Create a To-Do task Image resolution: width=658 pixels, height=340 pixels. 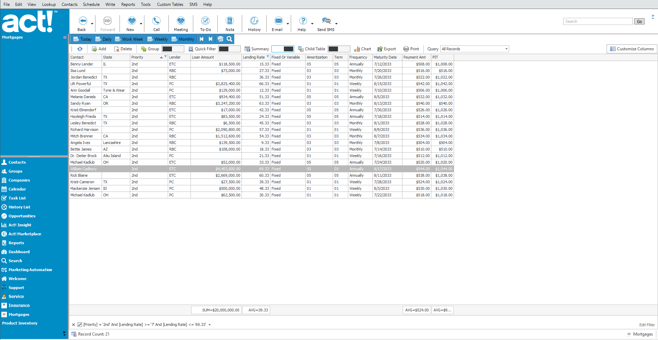(x=205, y=21)
